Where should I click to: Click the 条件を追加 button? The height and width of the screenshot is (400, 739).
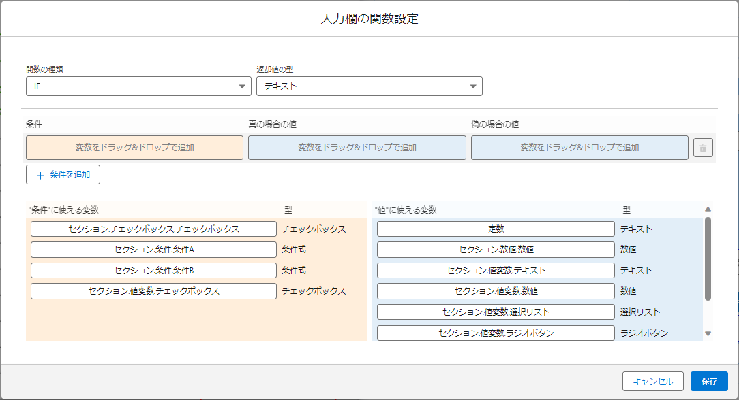[63, 175]
